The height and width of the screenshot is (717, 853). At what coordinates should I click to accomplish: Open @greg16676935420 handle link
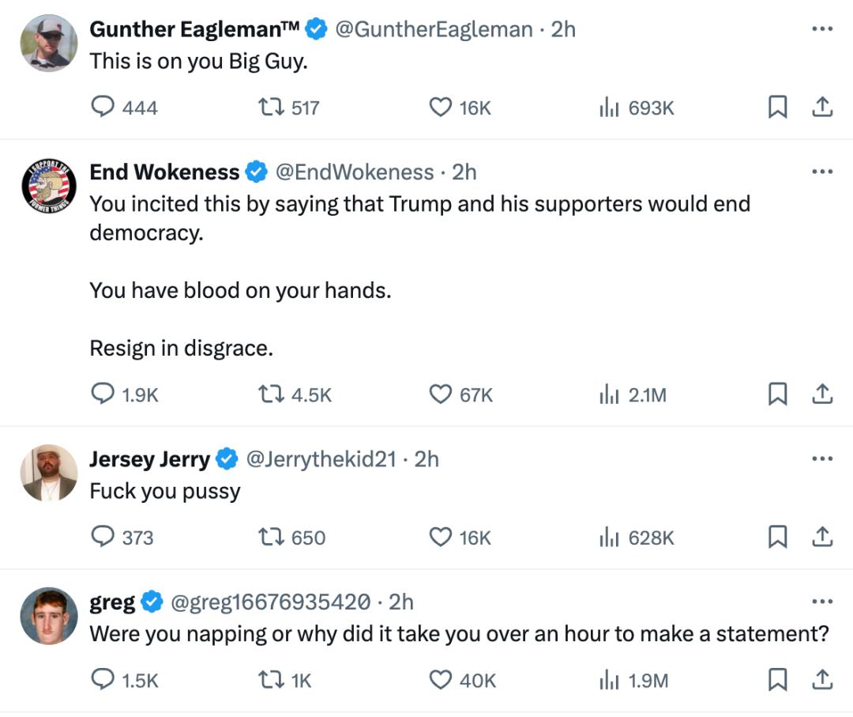[x=270, y=602]
